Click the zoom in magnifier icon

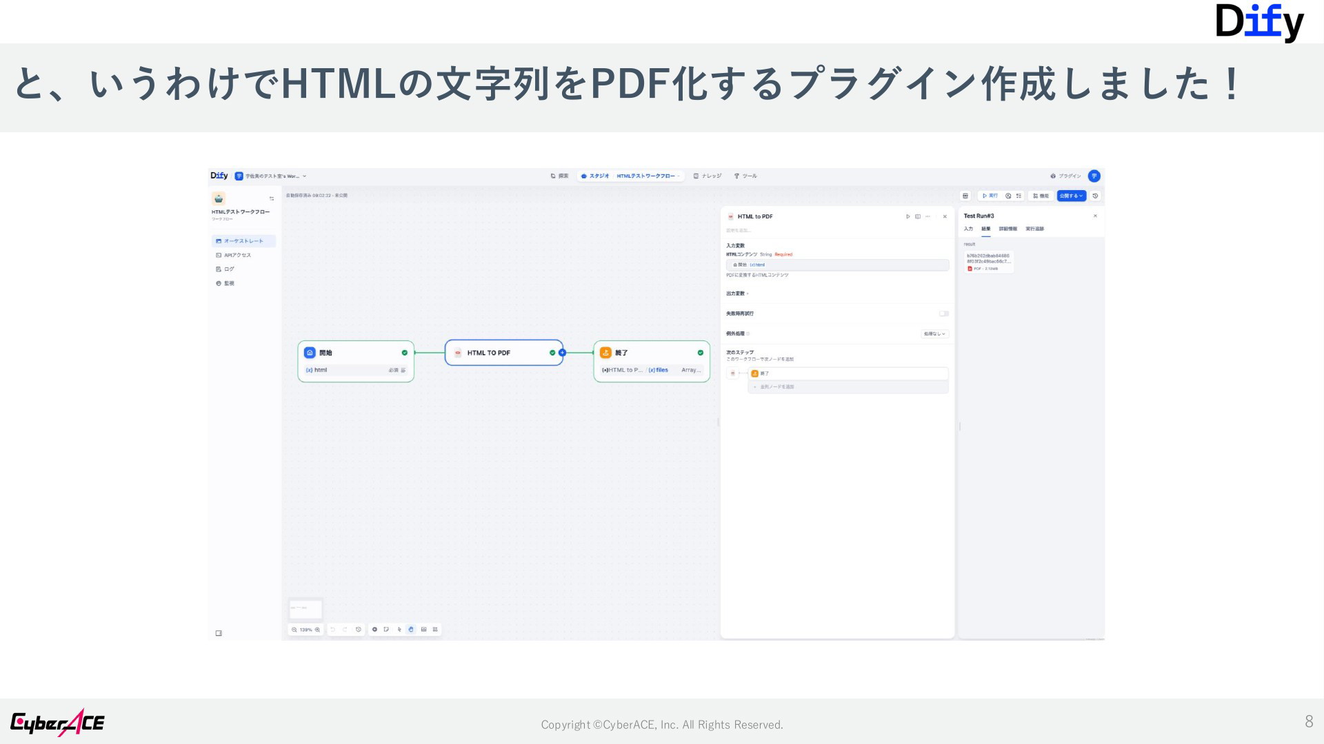(x=317, y=630)
